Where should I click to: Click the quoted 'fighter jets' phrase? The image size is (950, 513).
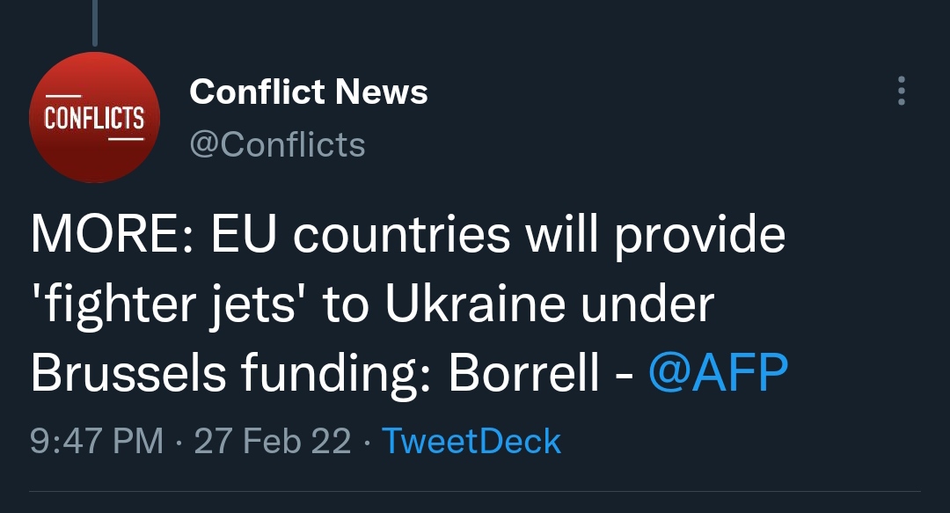(x=167, y=304)
